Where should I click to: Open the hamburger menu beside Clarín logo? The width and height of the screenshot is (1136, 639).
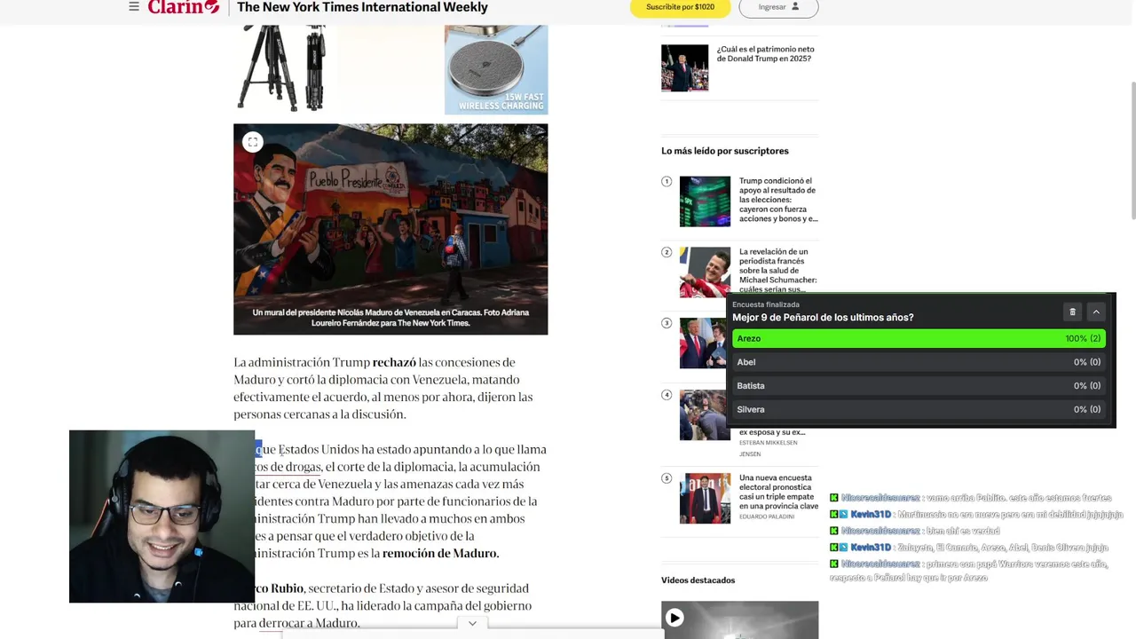point(134,7)
